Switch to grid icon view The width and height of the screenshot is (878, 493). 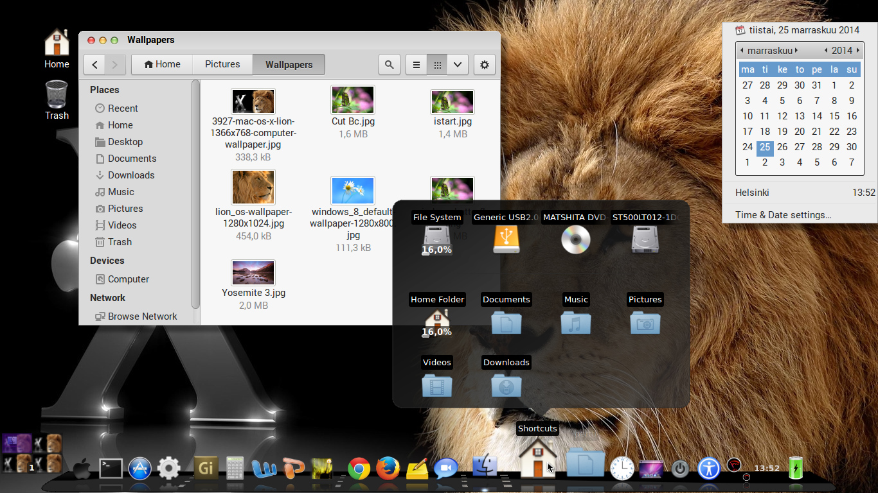[x=437, y=65]
